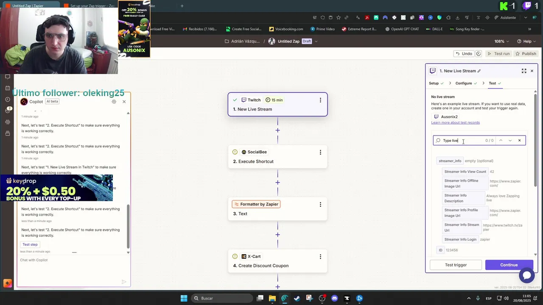Open the browser extensions puzzle icon

click(x=448, y=17)
